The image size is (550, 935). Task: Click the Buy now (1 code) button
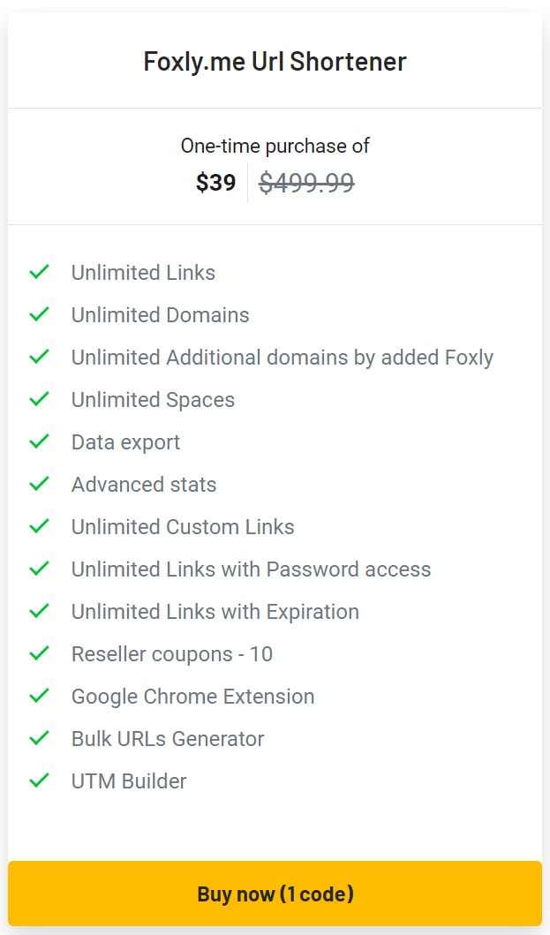(275, 894)
